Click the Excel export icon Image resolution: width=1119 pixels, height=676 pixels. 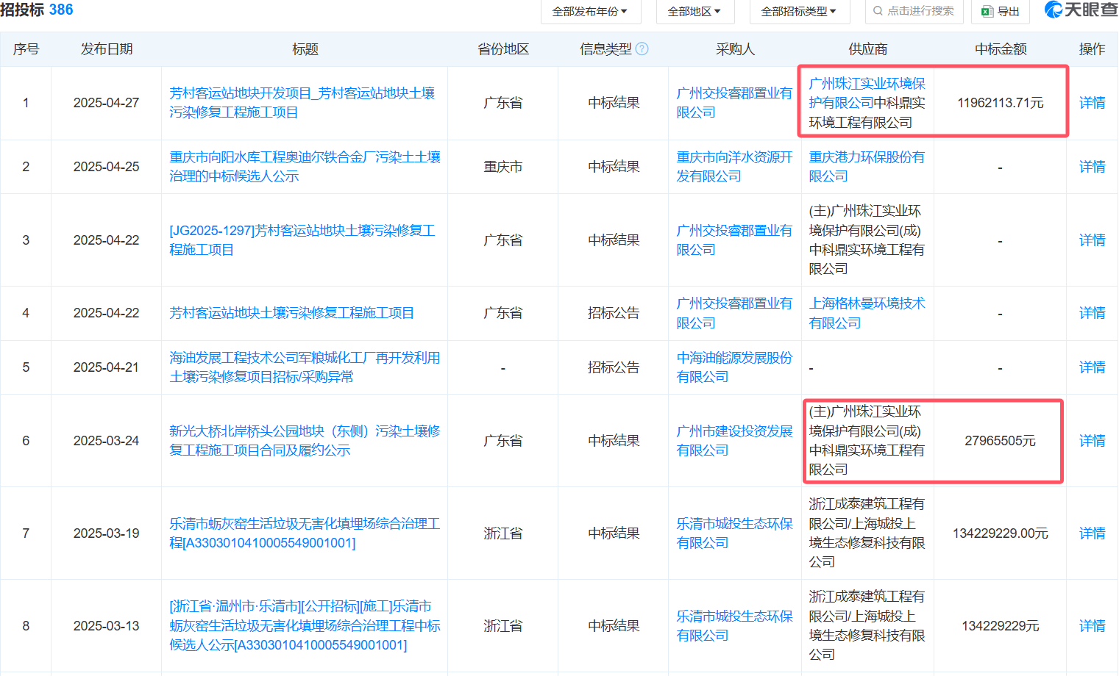pyautogui.click(x=987, y=12)
